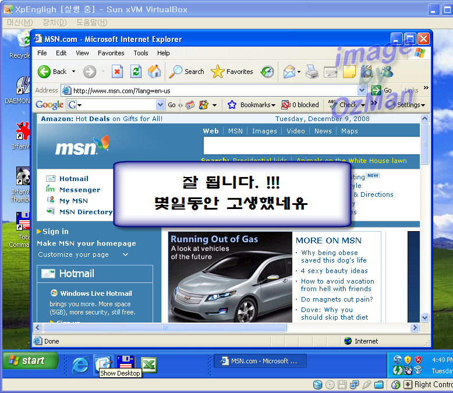Click the popup blocker 0 blocked button
This screenshot has height=393, width=453.
[x=300, y=105]
